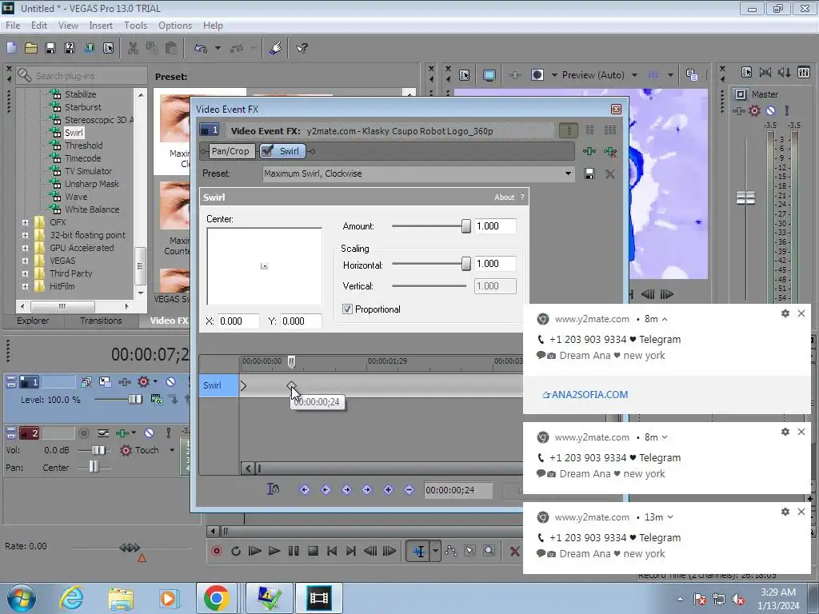This screenshot has height=614, width=819.
Task: Toggle the Proportional checkbox
Action: tap(347, 309)
